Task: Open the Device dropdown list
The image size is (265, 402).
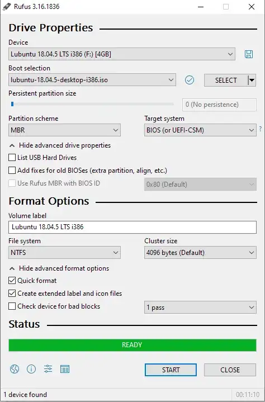Action: coord(122,54)
